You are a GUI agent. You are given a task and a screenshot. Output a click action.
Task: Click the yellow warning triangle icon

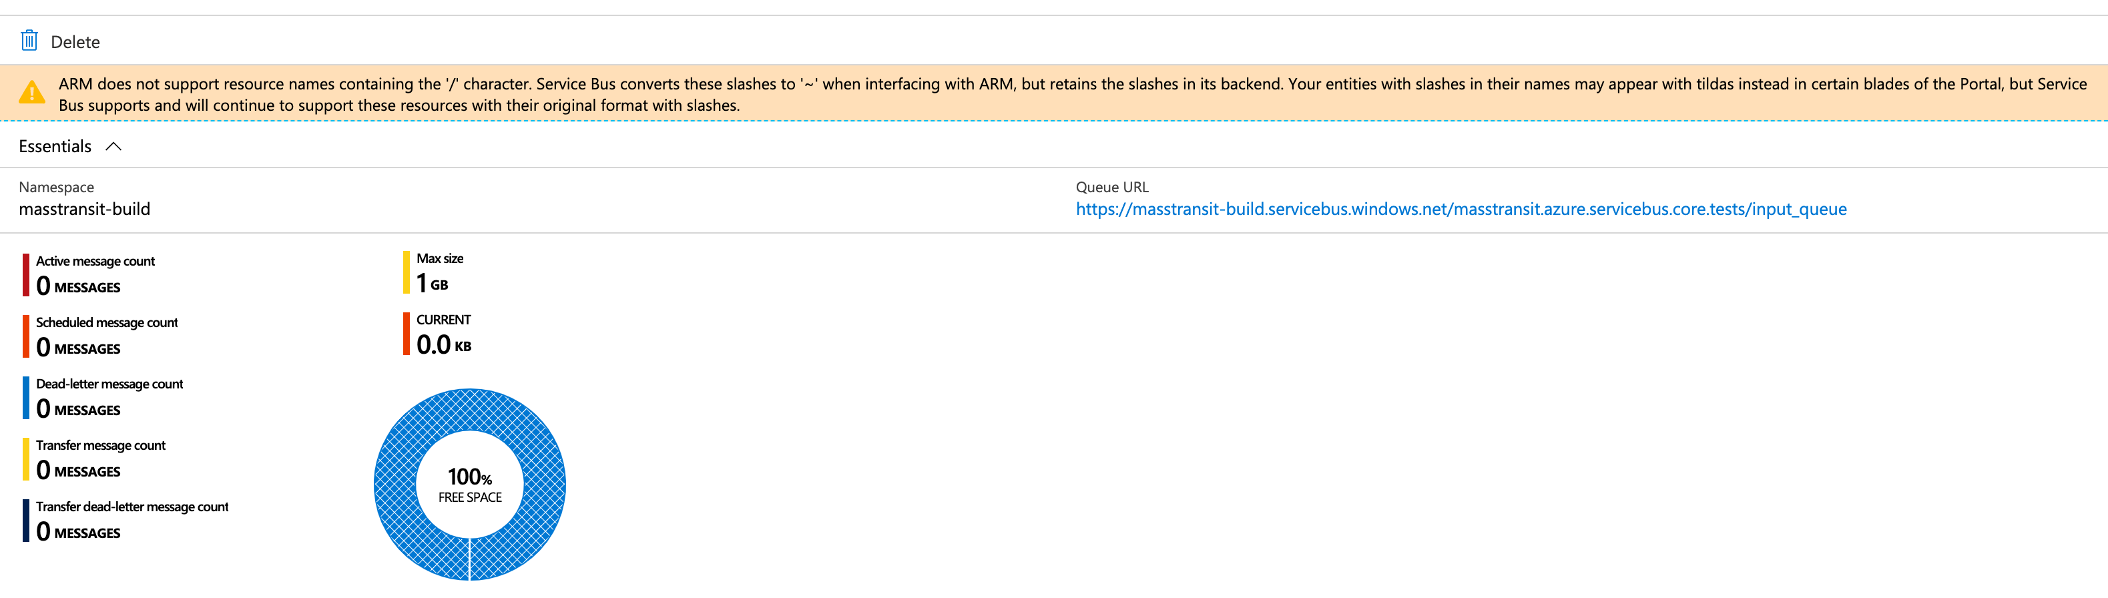coord(32,93)
